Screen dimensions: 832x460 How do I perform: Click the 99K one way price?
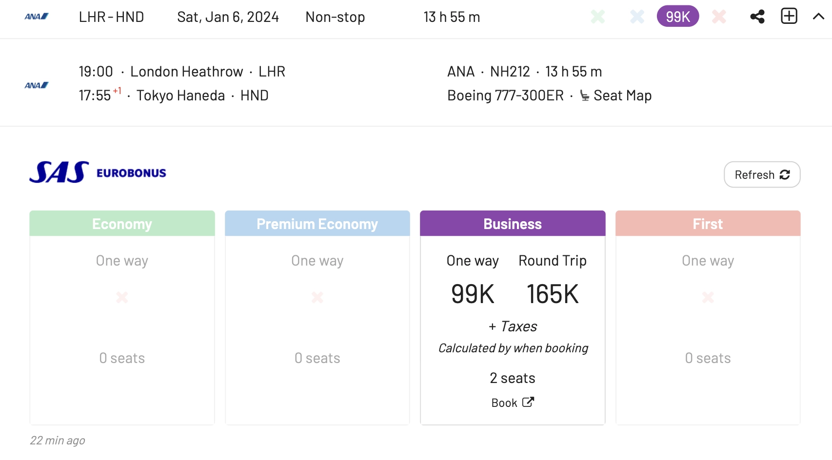point(473,294)
